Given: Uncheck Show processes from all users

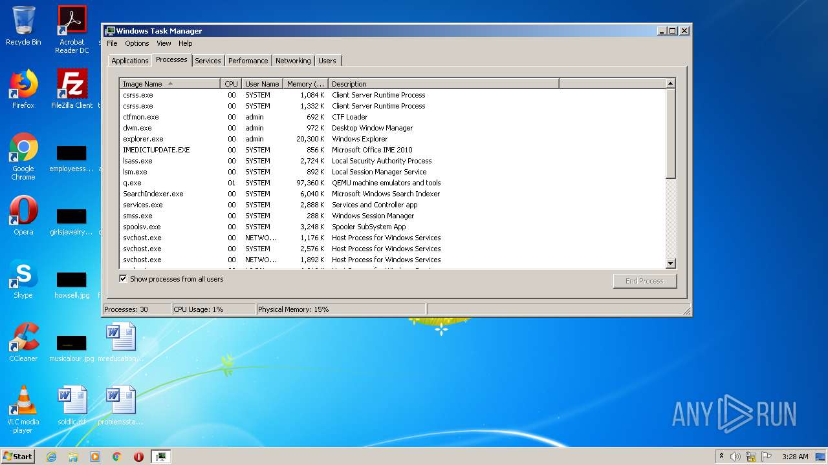Looking at the screenshot, I should point(123,279).
